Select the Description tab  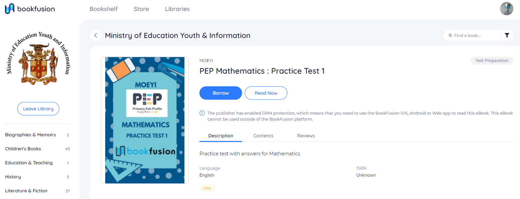click(221, 136)
